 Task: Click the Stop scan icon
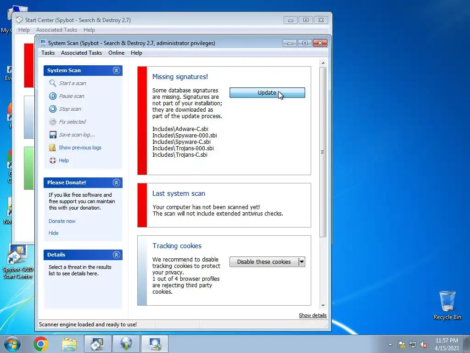point(53,109)
